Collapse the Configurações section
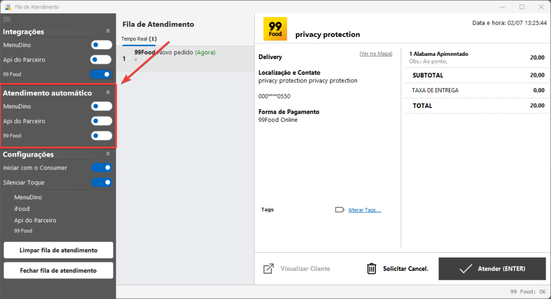The height and width of the screenshot is (299, 551). pyautogui.click(x=108, y=154)
